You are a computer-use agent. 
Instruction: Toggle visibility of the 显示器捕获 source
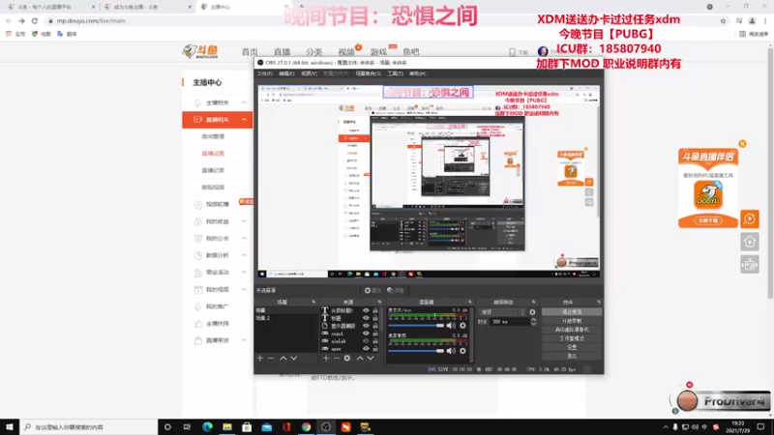click(x=366, y=326)
